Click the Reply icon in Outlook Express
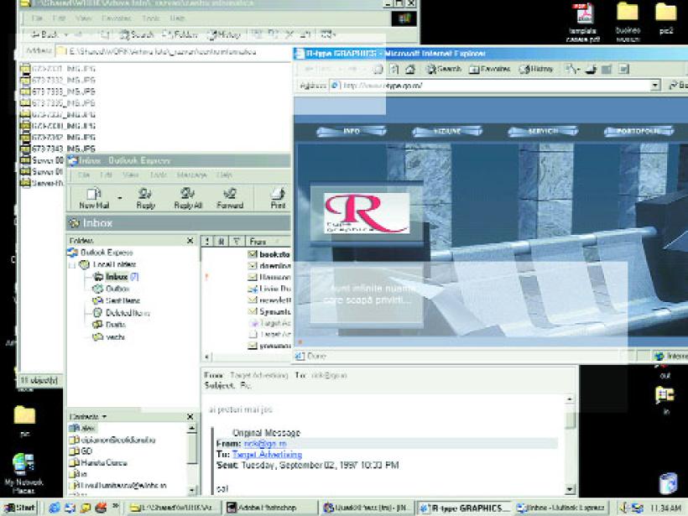 pos(145,196)
